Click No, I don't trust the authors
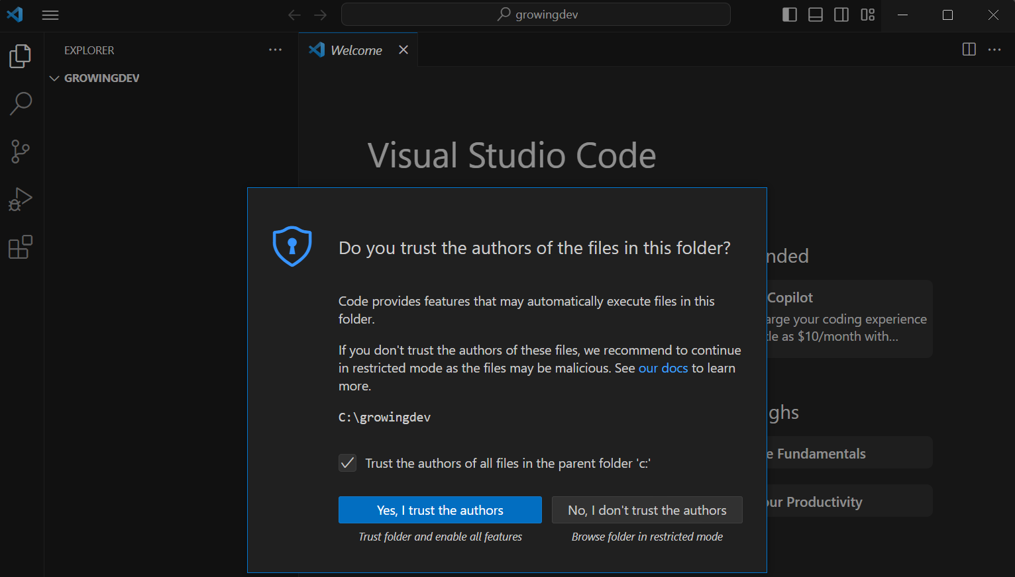The image size is (1015, 577). [x=647, y=510]
